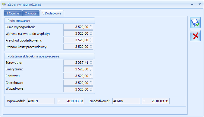Increase the Rentowe base value
Image resolution: width=204 pixels, height=117 pixels.
point(91,75)
